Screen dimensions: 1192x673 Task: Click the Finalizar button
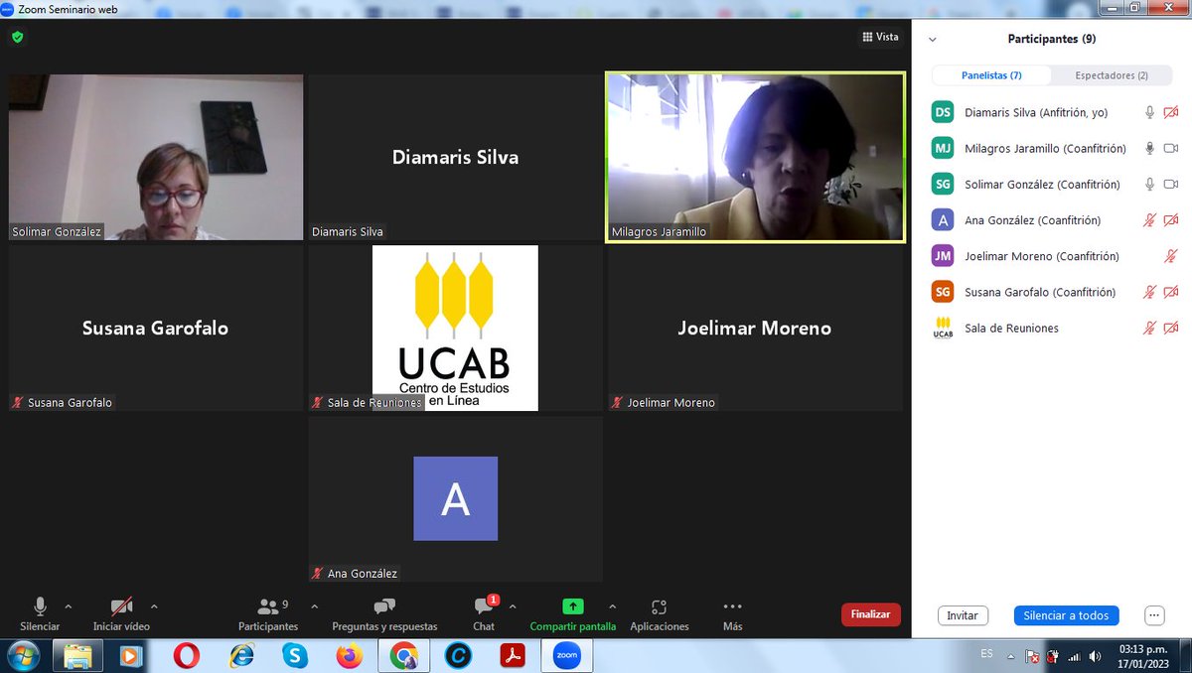click(870, 614)
